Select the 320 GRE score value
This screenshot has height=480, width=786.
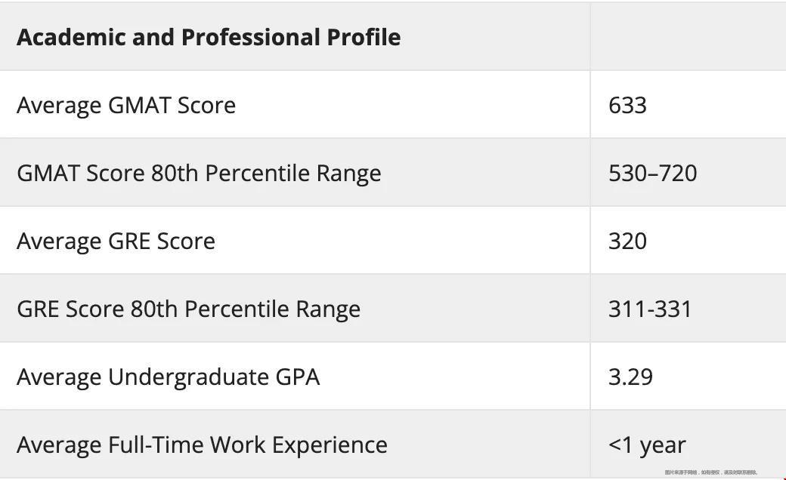click(627, 242)
